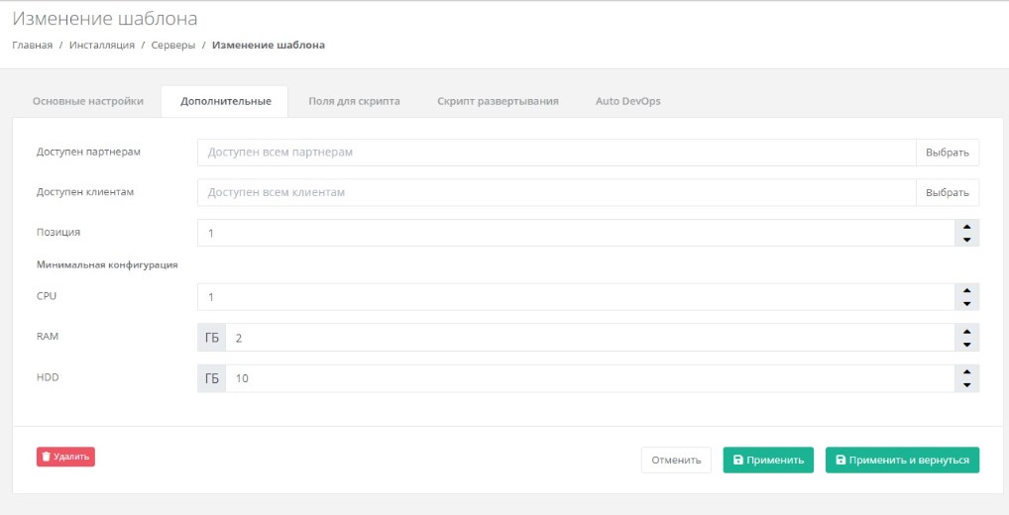Switch to the Основные настройки tab
Screen dimensions: 1009x515
(x=87, y=101)
